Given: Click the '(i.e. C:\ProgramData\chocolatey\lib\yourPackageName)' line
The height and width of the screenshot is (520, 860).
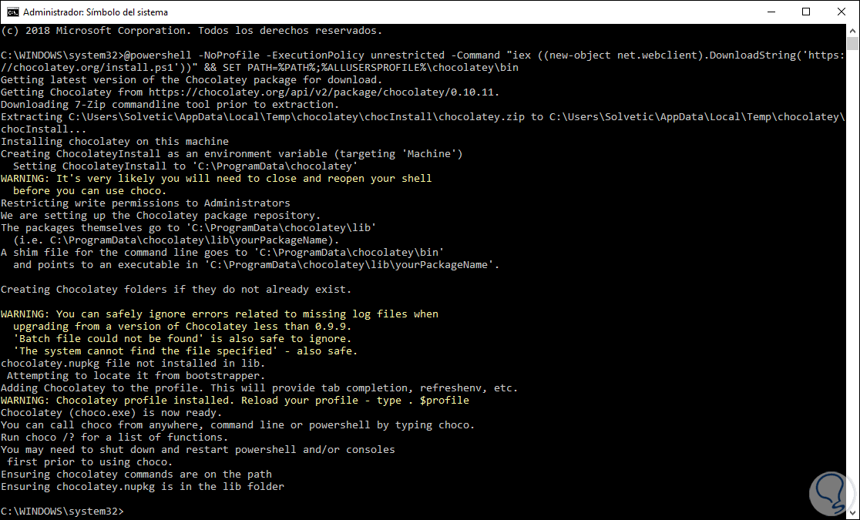Looking at the screenshot, I should [176, 240].
